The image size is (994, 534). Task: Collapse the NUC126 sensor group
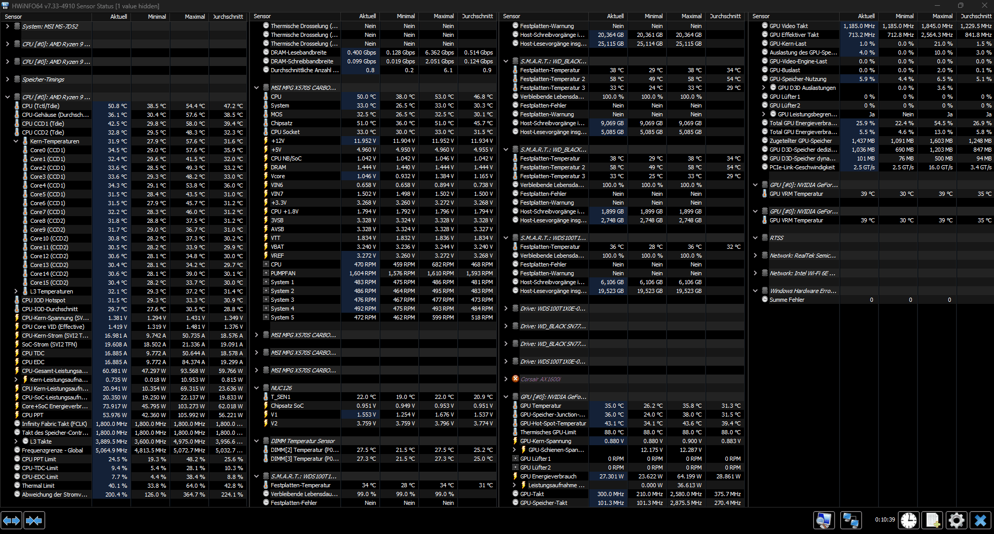[x=257, y=388]
